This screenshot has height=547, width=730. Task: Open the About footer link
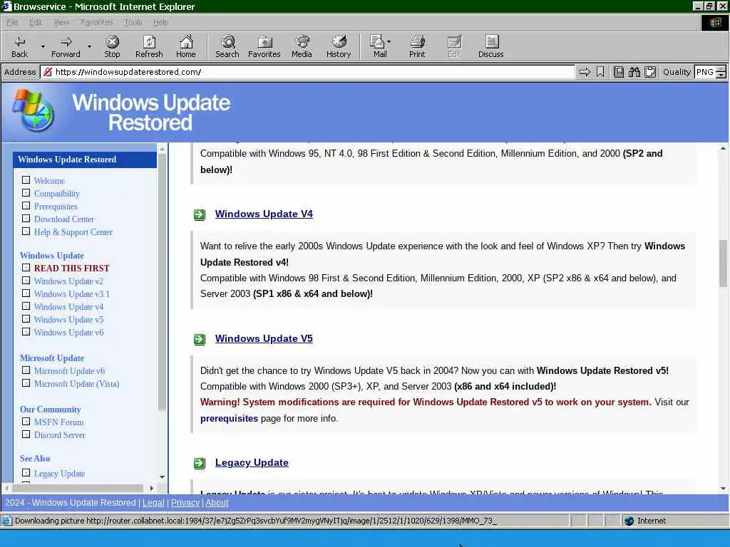(x=217, y=503)
